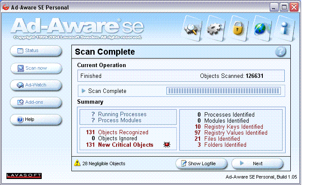Click the 131 New Critical Objects line
Viewport: 317px width, 185px height.
120,145
